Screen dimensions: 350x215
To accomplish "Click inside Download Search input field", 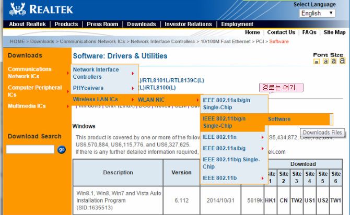I will point(30,149).
